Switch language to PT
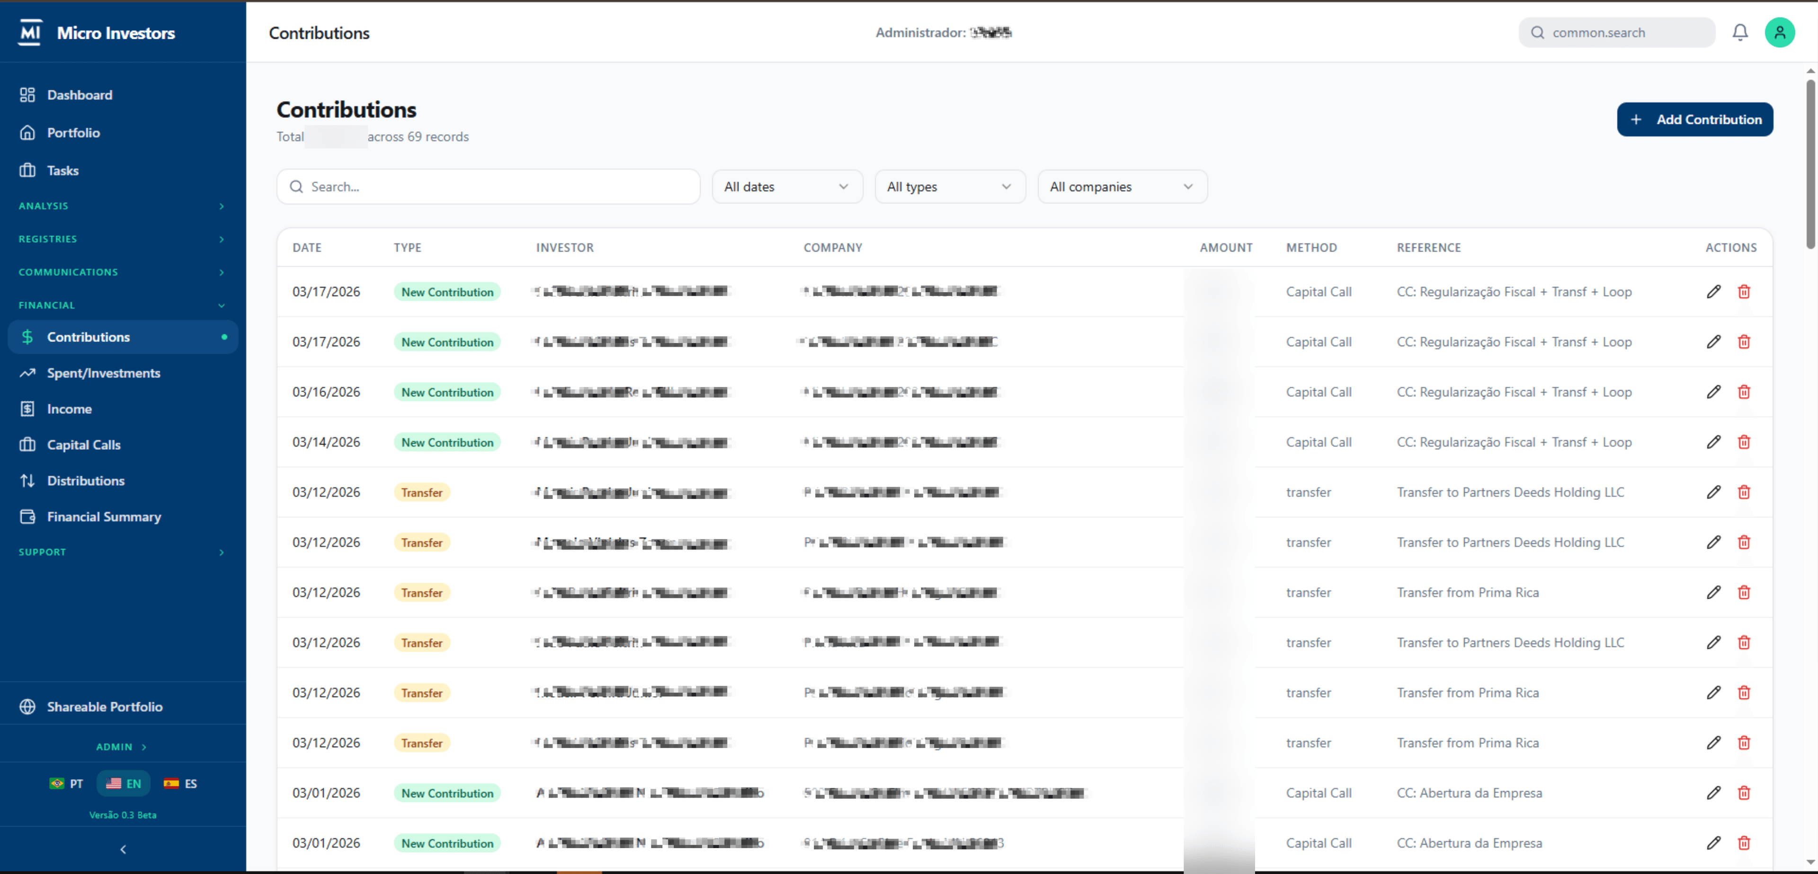 [x=66, y=784]
